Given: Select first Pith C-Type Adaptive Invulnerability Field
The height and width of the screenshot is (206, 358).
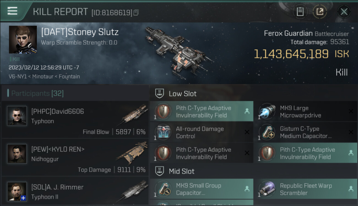Looking at the screenshot, I should [202, 112].
